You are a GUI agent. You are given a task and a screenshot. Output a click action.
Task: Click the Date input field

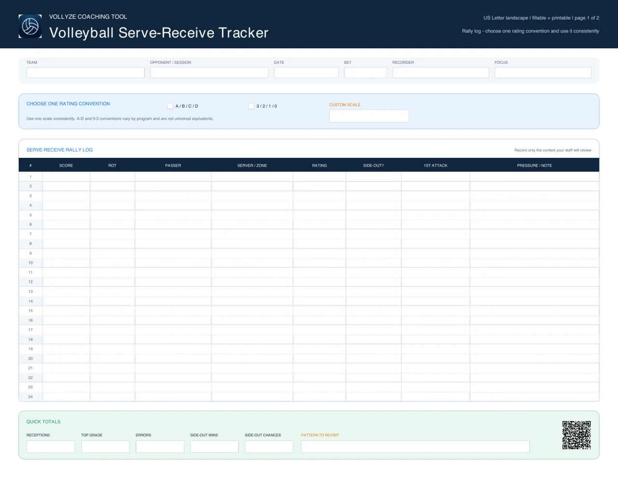click(306, 72)
